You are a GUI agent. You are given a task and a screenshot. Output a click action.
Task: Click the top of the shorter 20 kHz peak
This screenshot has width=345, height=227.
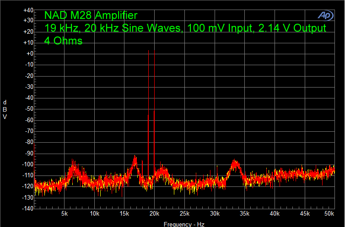point(154,111)
